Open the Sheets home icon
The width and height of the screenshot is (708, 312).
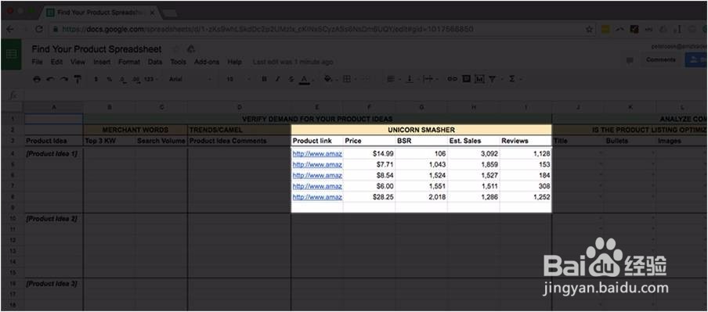point(11,54)
